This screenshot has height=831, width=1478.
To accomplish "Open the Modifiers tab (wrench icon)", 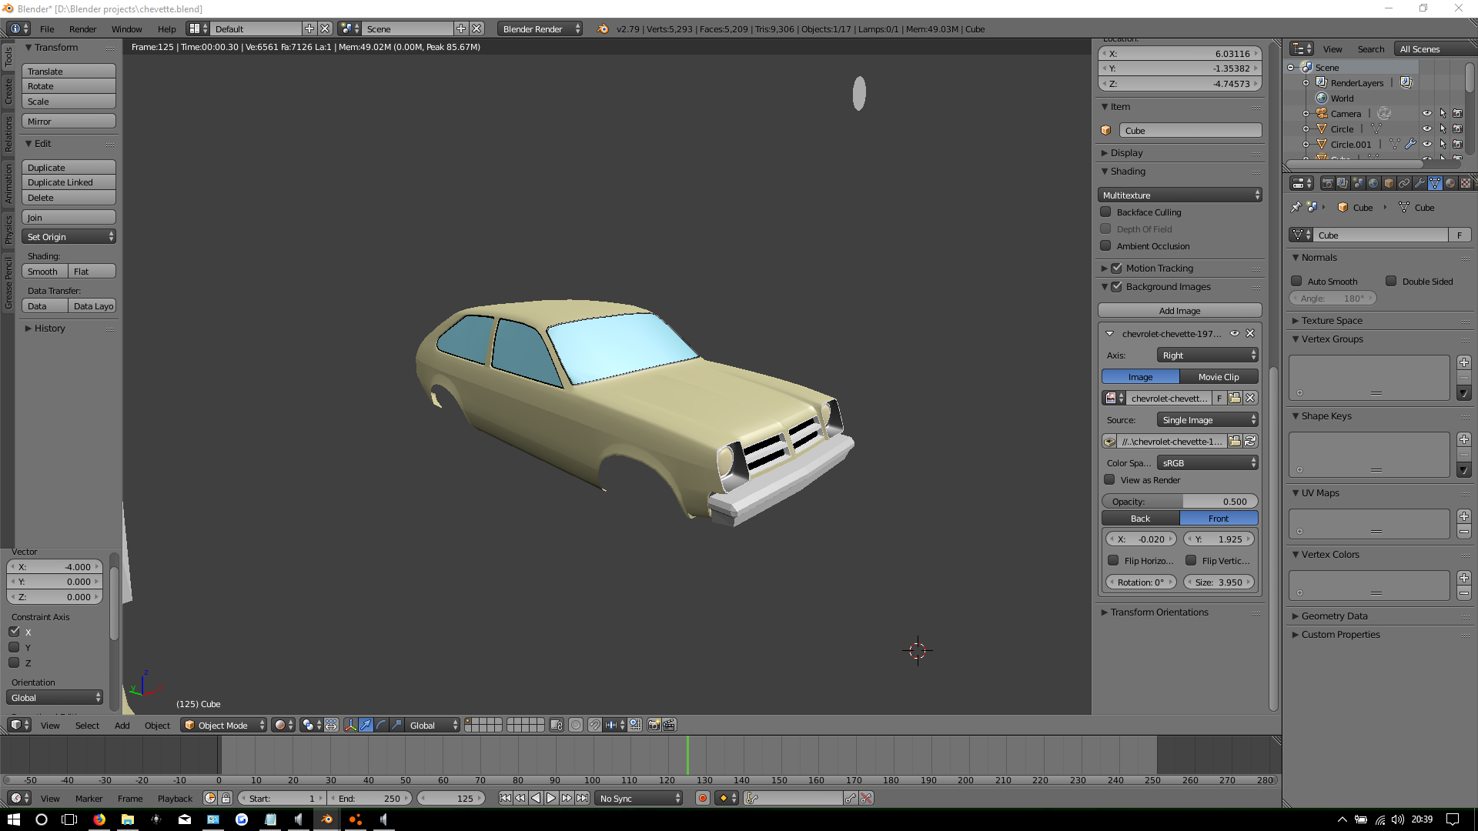I will (x=1419, y=183).
